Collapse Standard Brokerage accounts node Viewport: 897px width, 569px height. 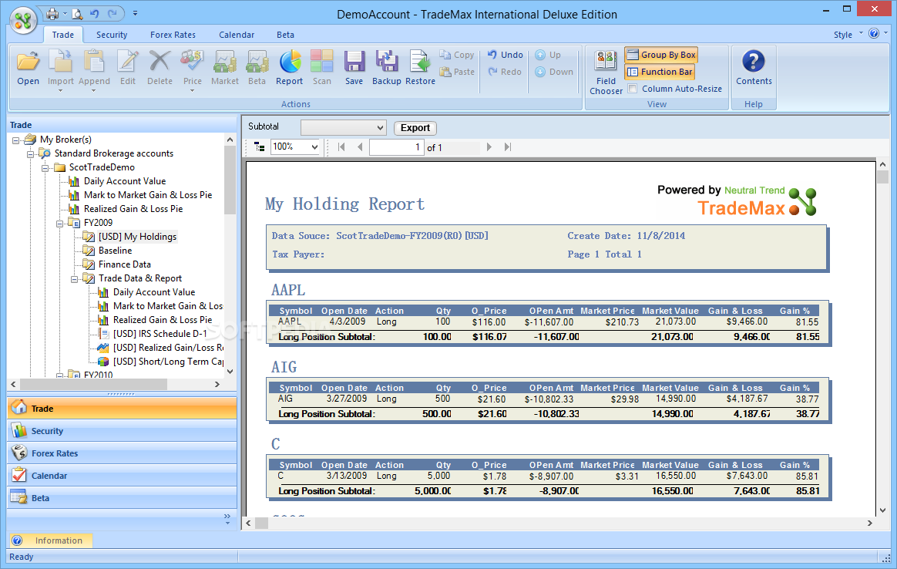click(x=30, y=153)
